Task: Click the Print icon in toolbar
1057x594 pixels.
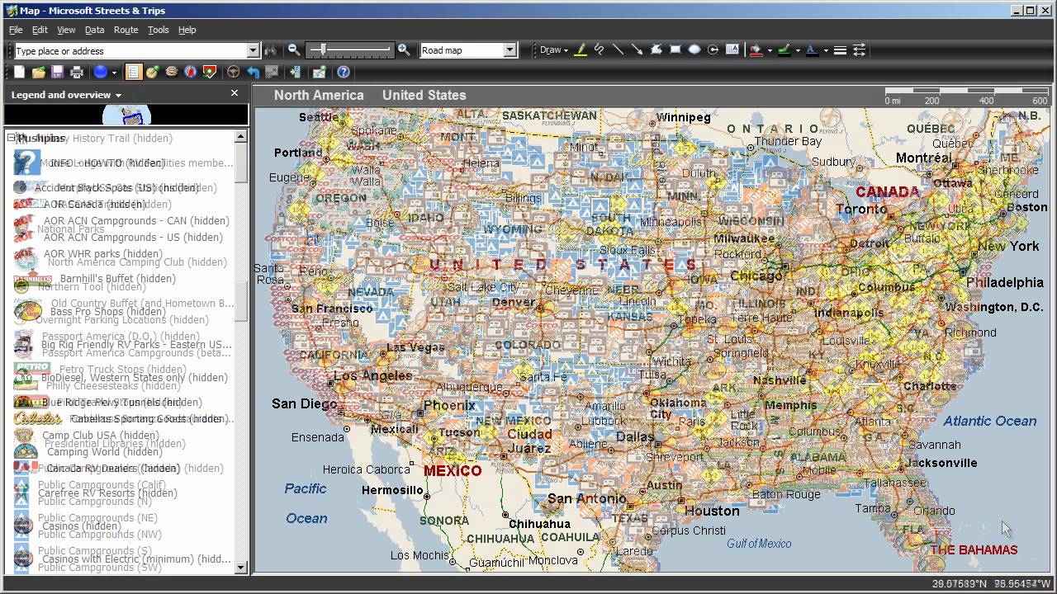Action: (x=77, y=73)
